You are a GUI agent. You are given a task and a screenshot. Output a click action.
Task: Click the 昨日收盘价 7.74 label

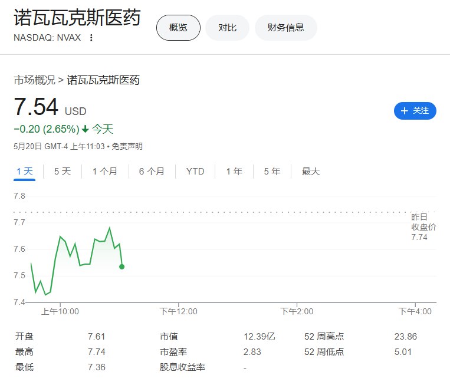point(423,227)
